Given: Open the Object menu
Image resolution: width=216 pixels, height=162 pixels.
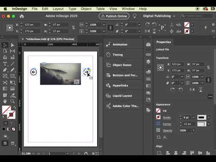Looking at the screenshot, I should (x=86, y=9).
